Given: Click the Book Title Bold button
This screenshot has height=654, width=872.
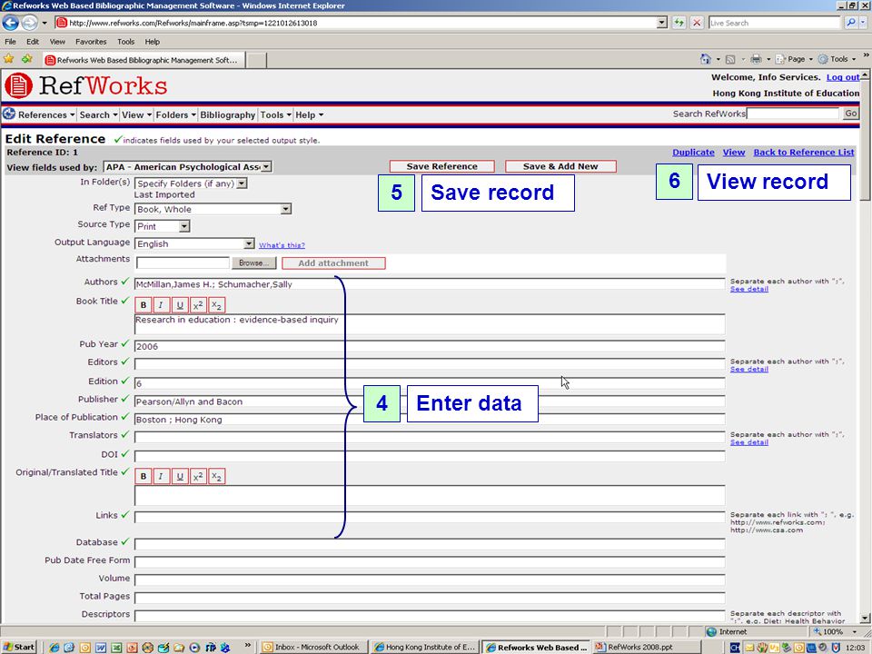Looking at the screenshot, I should (x=144, y=305).
